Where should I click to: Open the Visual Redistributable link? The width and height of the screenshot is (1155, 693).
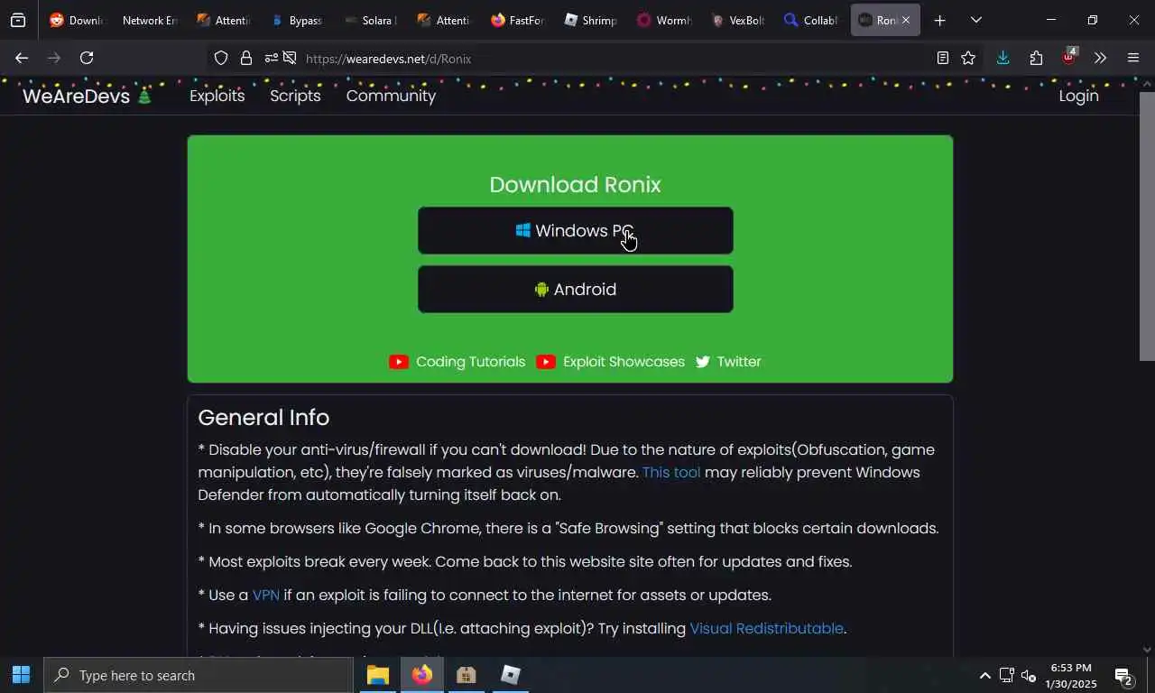[766, 629]
